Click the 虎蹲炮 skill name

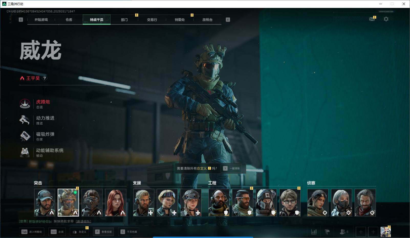[43, 102]
